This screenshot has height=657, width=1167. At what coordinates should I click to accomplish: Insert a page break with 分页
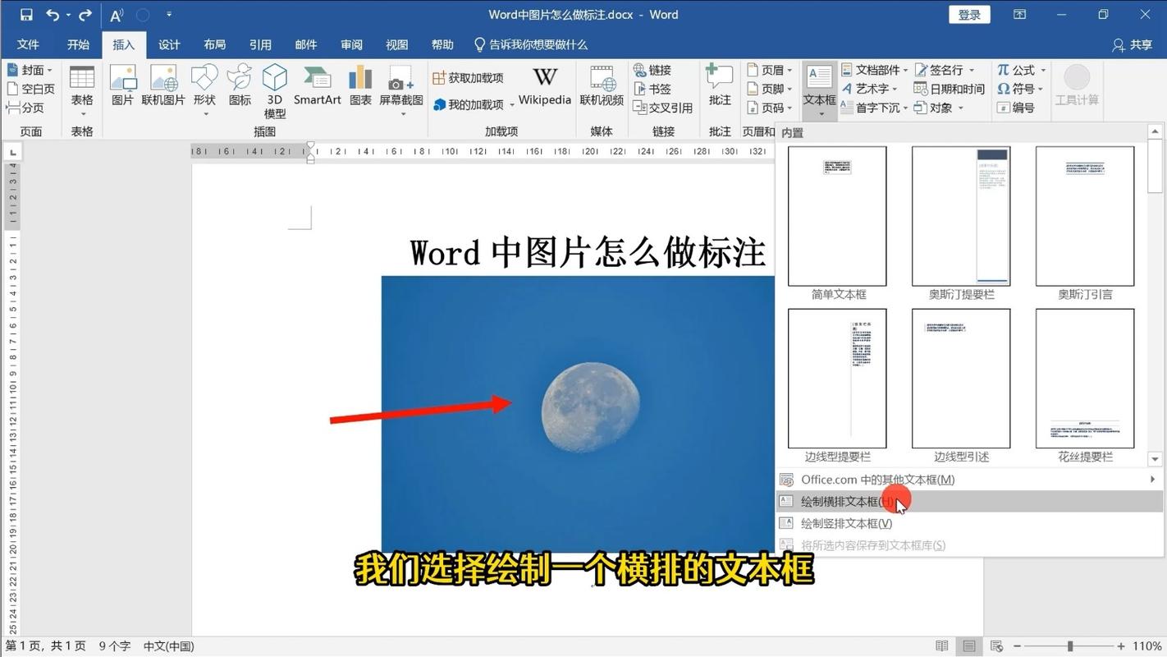[x=25, y=108]
